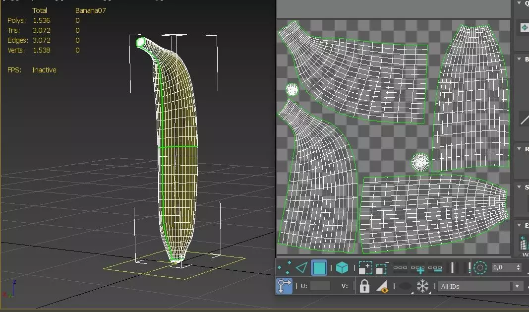
Task: Click the tall UV island at right side
Action: click(x=471, y=98)
